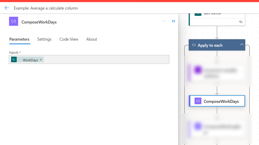Open the three-dot more options menu
The height and width of the screenshot is (145, 259).
point(164,21)
